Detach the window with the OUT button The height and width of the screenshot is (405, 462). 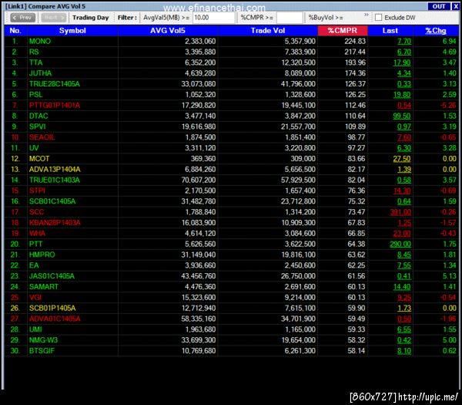439,6
